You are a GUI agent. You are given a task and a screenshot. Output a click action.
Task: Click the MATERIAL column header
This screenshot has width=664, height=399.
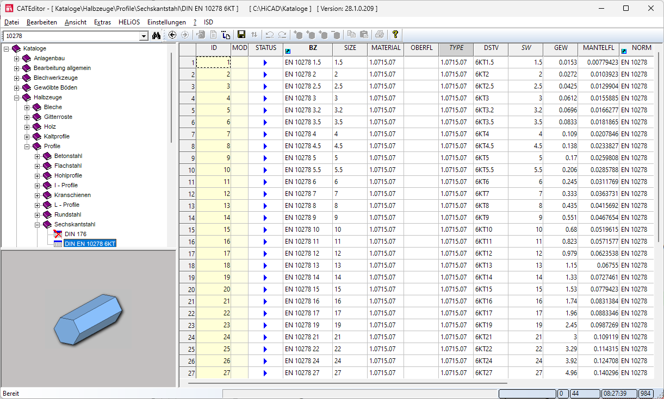386,48
